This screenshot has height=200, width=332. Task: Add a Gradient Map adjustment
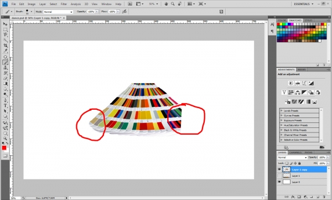(x=308, y=101)
